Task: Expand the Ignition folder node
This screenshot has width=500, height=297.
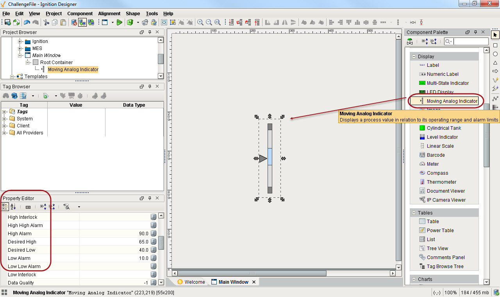Action: tap(20, 41)
